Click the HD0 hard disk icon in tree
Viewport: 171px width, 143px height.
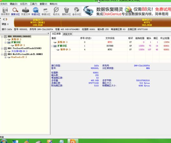pos(5,36)
